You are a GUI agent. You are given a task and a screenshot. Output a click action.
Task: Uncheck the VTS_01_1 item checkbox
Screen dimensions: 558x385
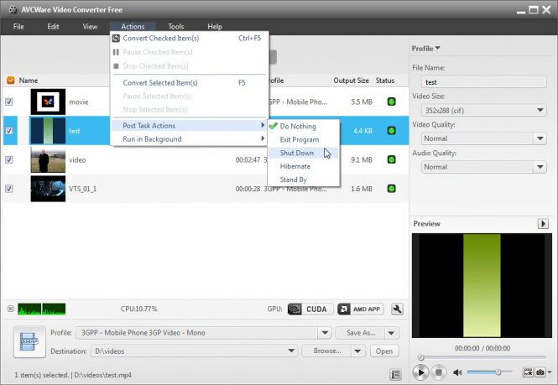click(9, 189)
